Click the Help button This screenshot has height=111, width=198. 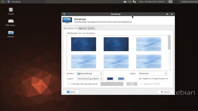pyautogui.click(x=71, y=92)
